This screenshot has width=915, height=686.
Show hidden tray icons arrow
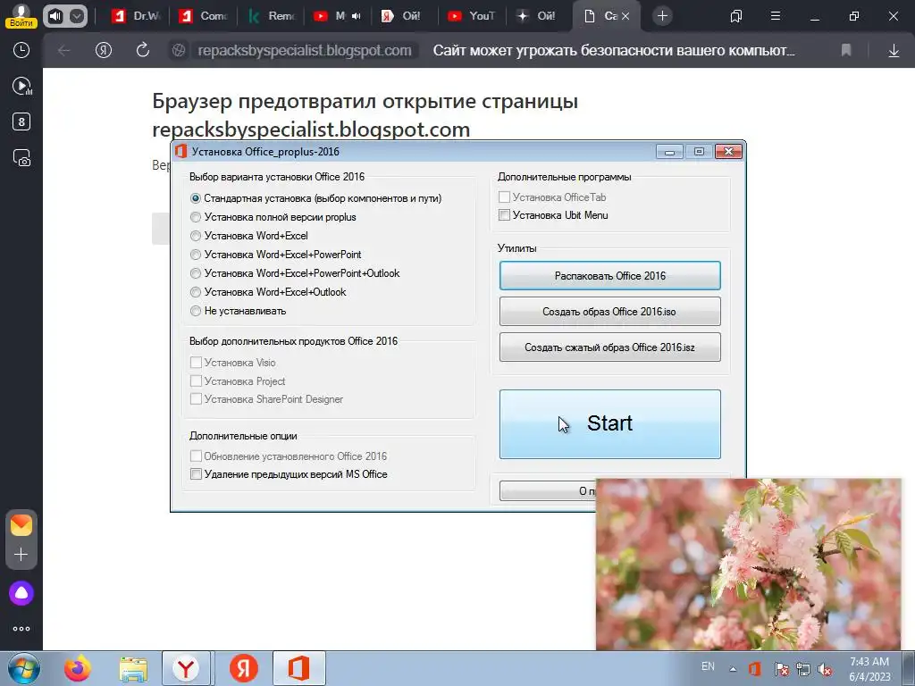(733, 669)
